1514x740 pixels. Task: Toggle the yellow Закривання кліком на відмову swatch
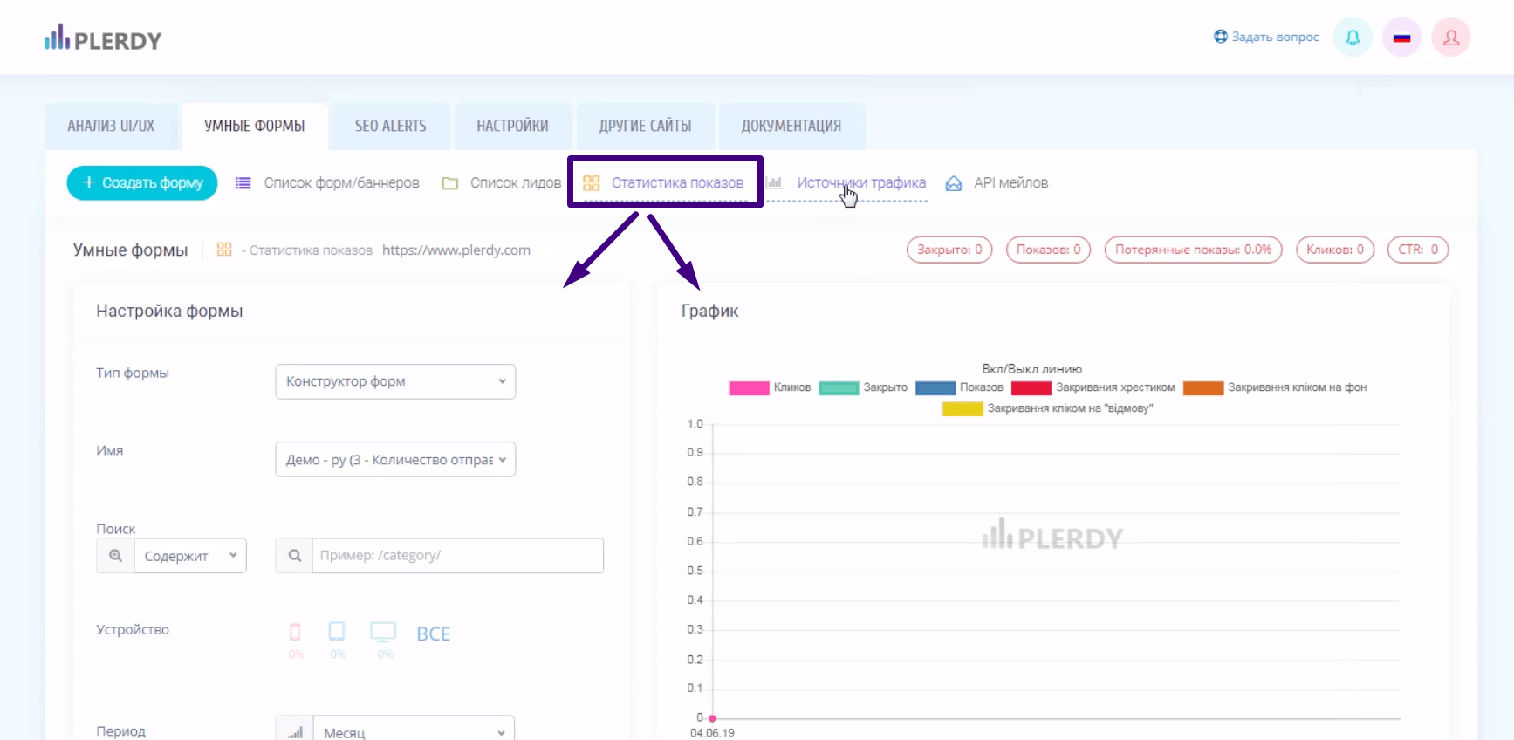(963, 409)
